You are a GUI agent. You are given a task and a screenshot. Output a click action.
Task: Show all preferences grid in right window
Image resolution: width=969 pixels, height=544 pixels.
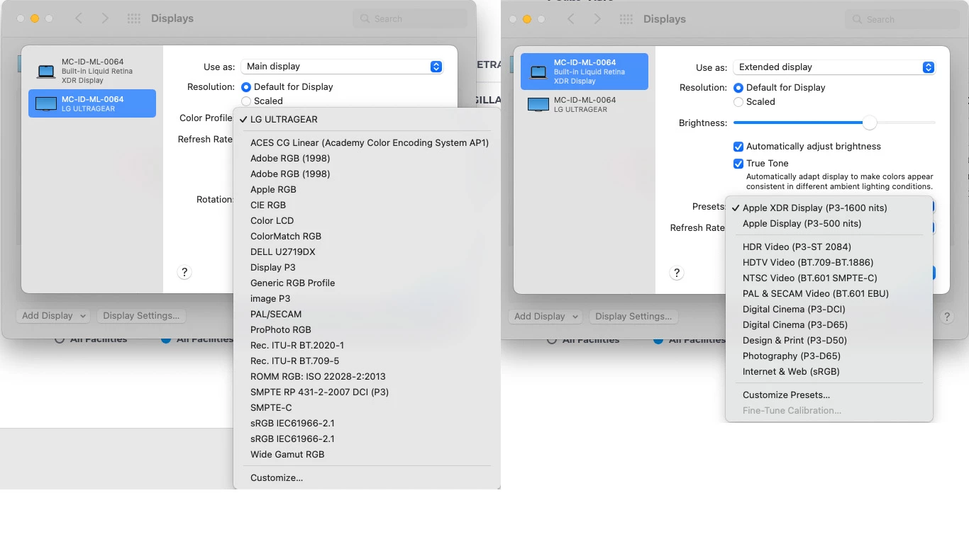point(626,19)
